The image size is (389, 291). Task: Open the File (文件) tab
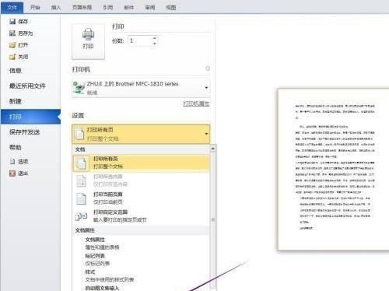12,8
